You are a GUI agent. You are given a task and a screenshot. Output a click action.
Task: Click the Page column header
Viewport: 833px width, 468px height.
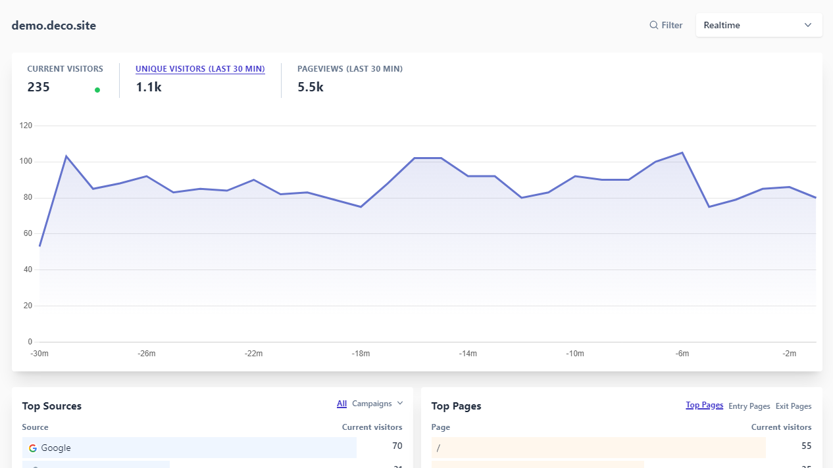[441, 427]
